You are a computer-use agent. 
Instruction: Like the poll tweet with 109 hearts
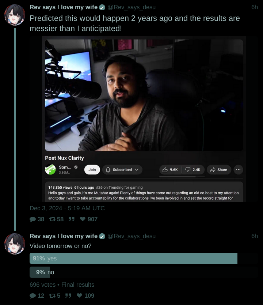[79, 295]
